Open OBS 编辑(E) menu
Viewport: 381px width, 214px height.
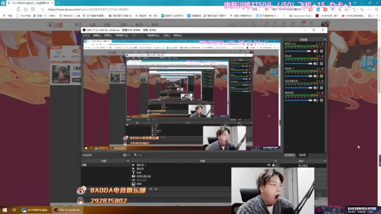pos(97,35)
